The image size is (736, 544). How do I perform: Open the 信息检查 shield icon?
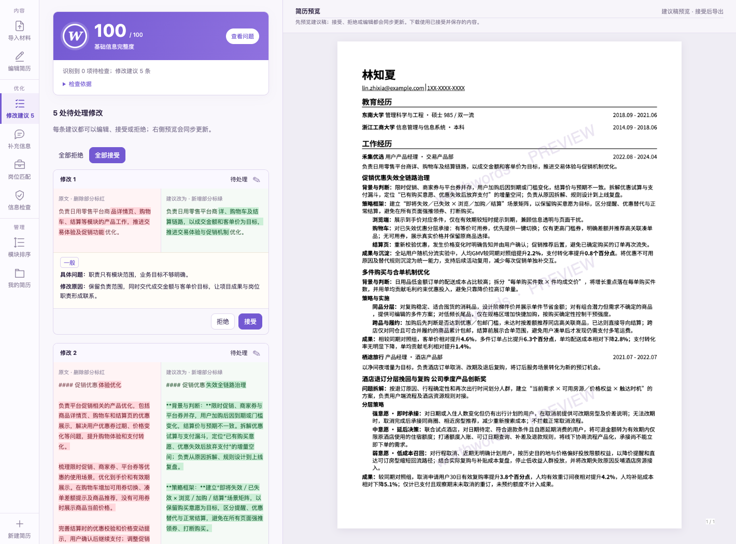point(19,195)
